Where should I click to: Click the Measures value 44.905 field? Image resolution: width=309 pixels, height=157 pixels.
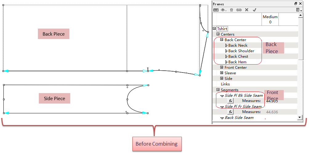tap(272, 101)
